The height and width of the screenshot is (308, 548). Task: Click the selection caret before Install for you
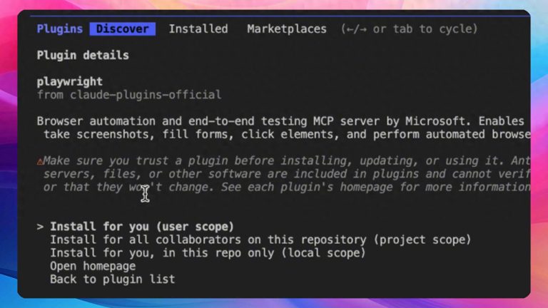(x=40, y=227)
